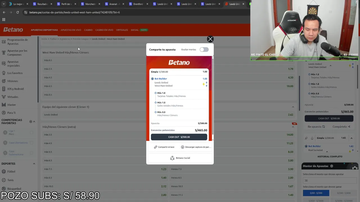360x202 pixels.
Task: Open Betano Social sharing option
Action: tap(180, 158)
